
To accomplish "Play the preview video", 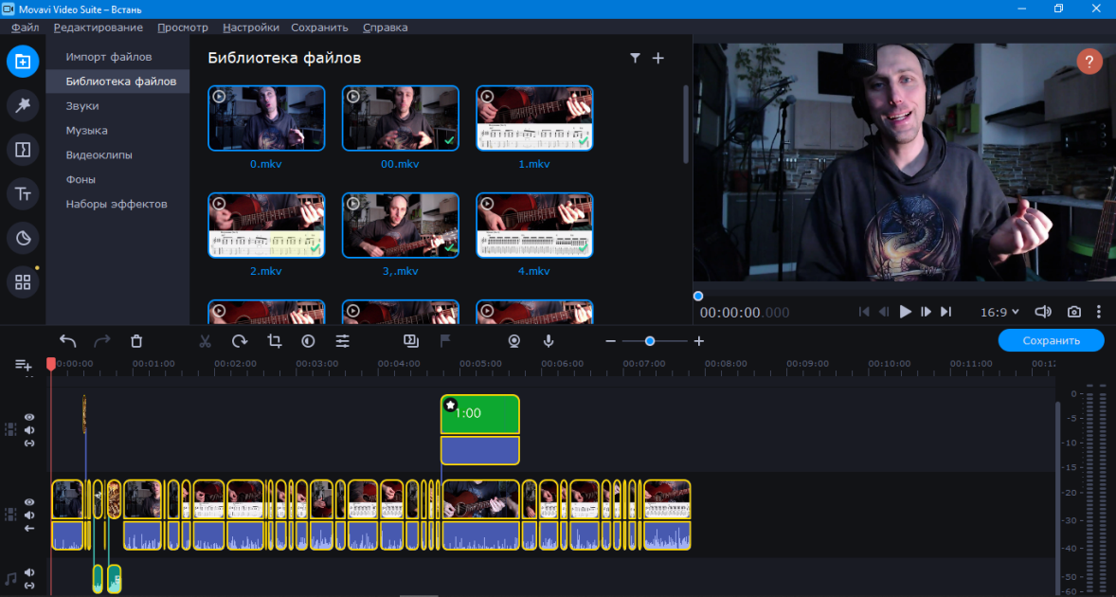I will click(x=906, y=312).
